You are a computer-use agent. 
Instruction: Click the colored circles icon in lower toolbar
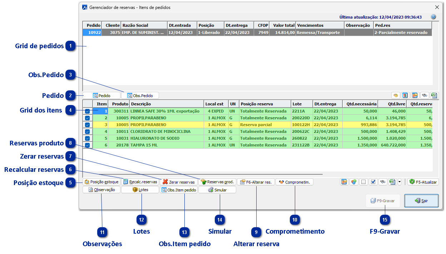354,182
